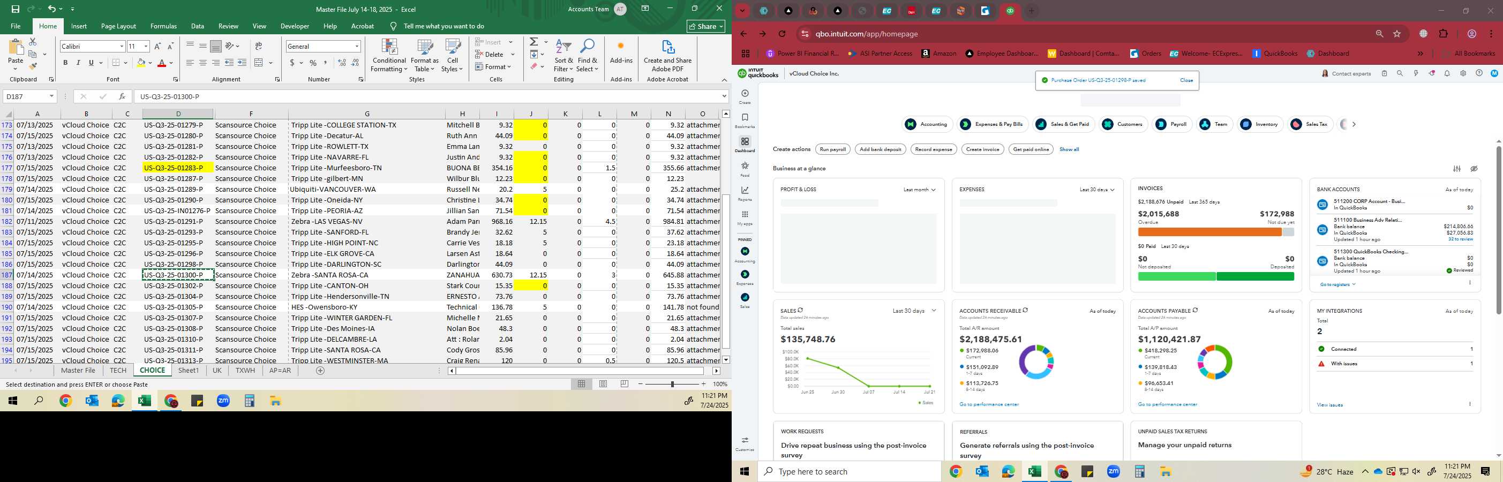This screenshot has height=482, width=1503.
Task: Close the Purchase Order saved notification
Action: click(x=1186, y=80)
